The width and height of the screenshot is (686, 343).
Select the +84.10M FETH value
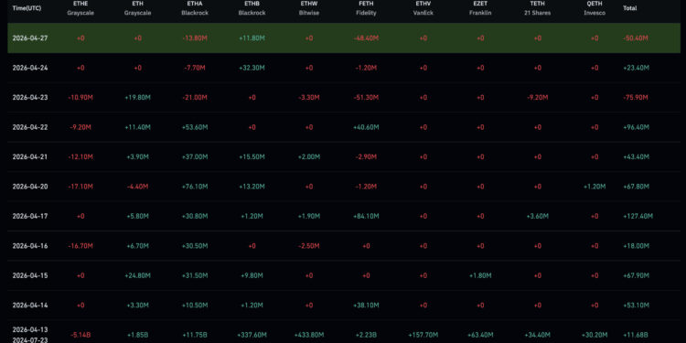tap(366, 216)
